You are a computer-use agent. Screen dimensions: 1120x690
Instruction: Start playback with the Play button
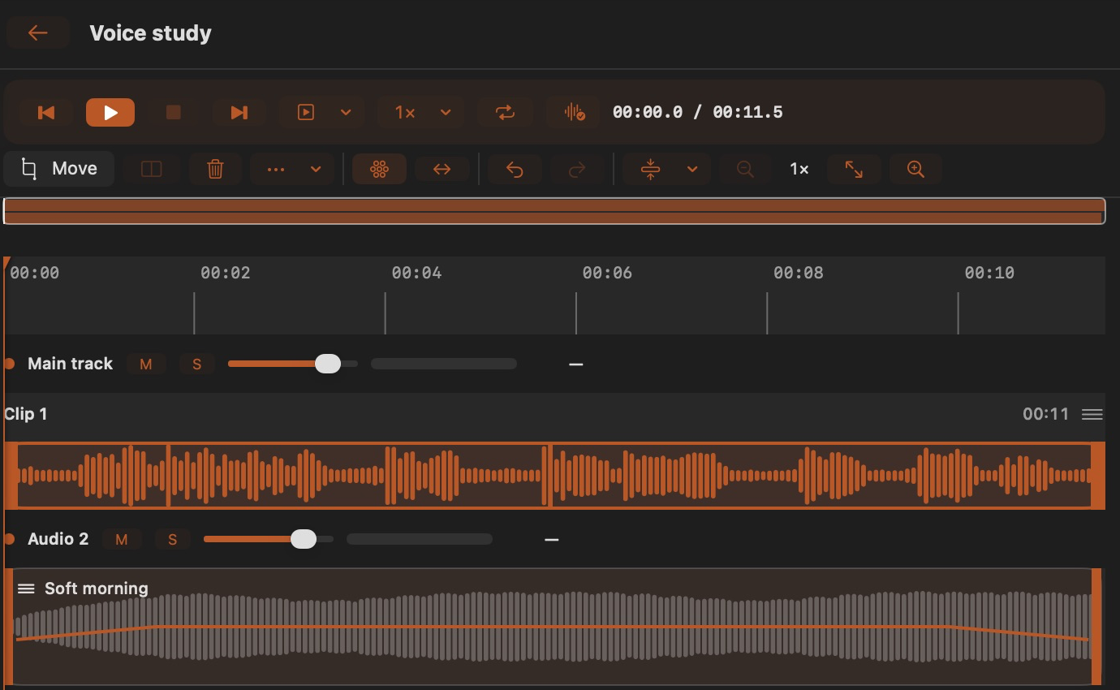click(110, 112)
